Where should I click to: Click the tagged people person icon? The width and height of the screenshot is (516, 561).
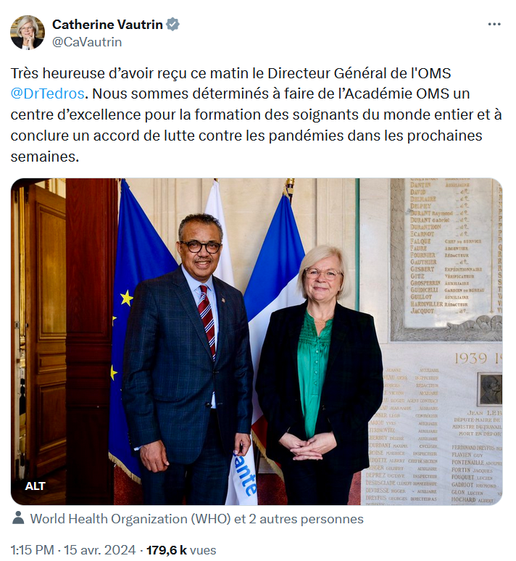click(x=18, y=518)
